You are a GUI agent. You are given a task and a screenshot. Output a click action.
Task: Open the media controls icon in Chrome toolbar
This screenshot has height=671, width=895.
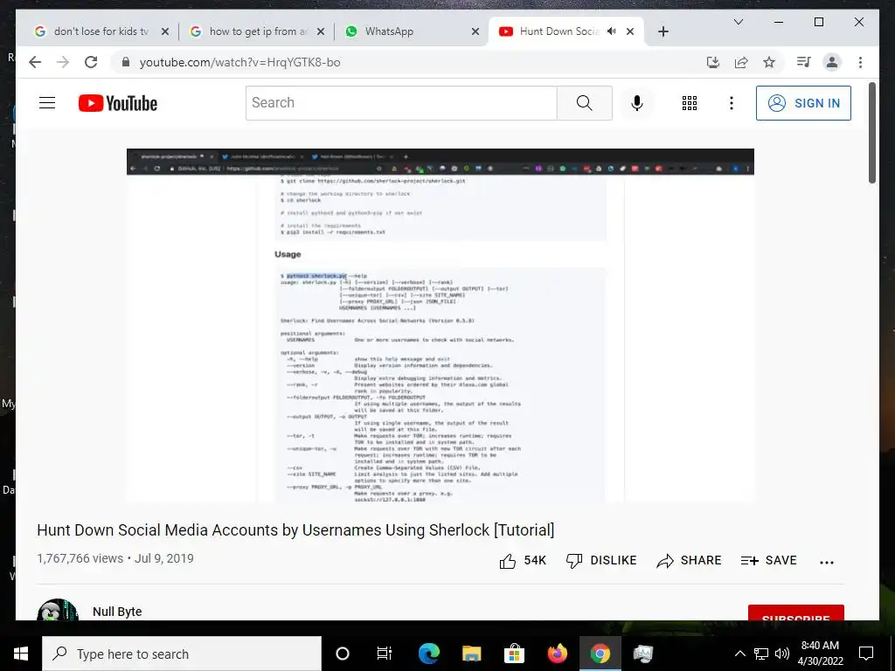804,62
